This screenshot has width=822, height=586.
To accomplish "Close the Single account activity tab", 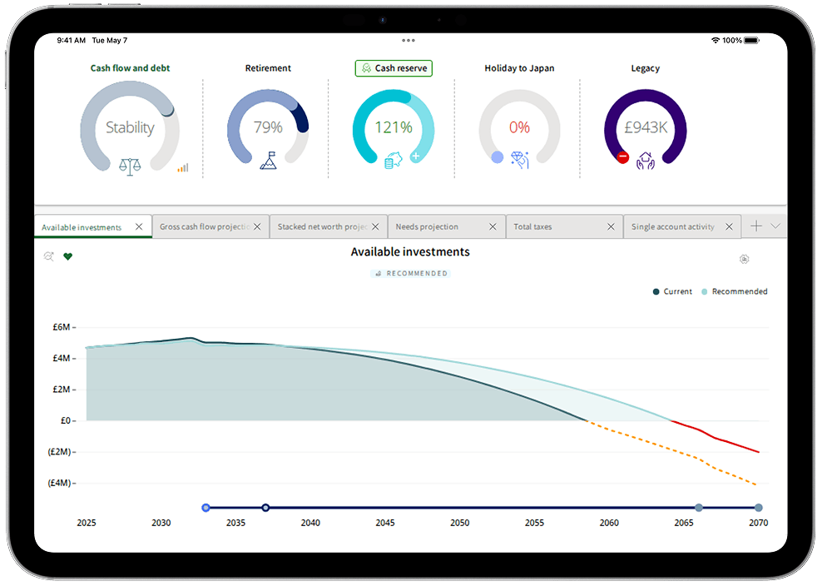I will click(x=729, y=226).
